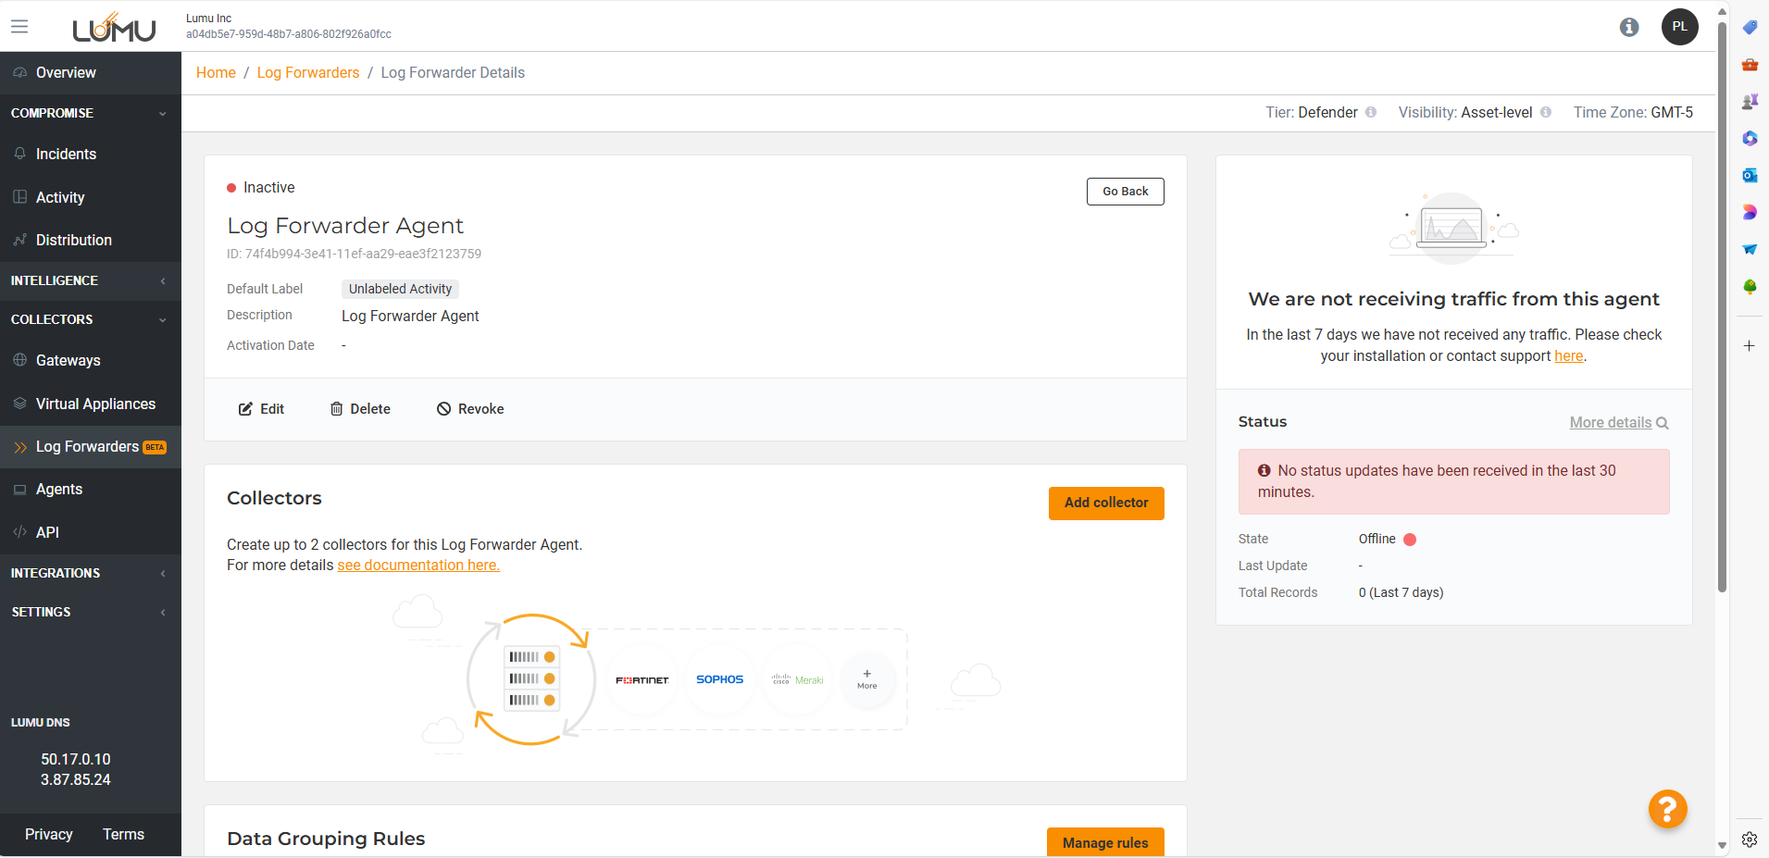Image resolution: width=1769 pixels, height=858 pixels.
Task: Navigate to Virtual Appliances in sidebar
Action: [x=95, y=404]
